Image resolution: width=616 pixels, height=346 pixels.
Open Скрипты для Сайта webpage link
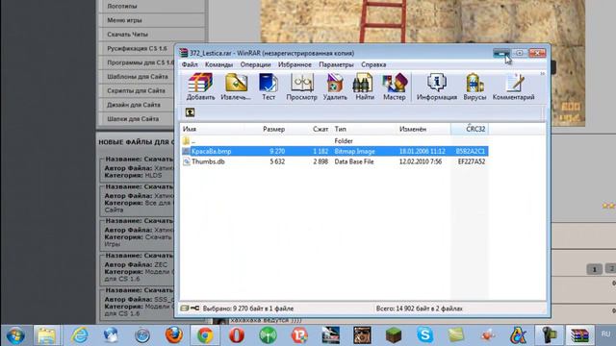[136, 91]
